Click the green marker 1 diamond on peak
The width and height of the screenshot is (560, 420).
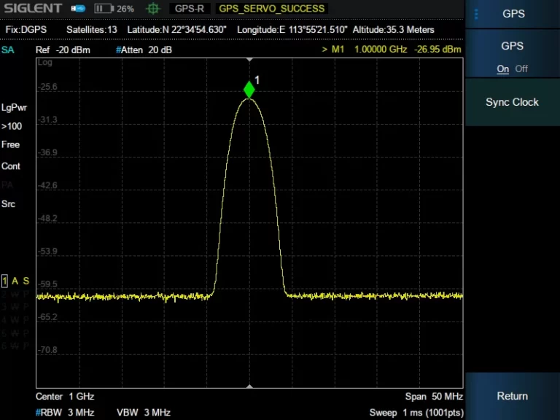coord(249,90)
